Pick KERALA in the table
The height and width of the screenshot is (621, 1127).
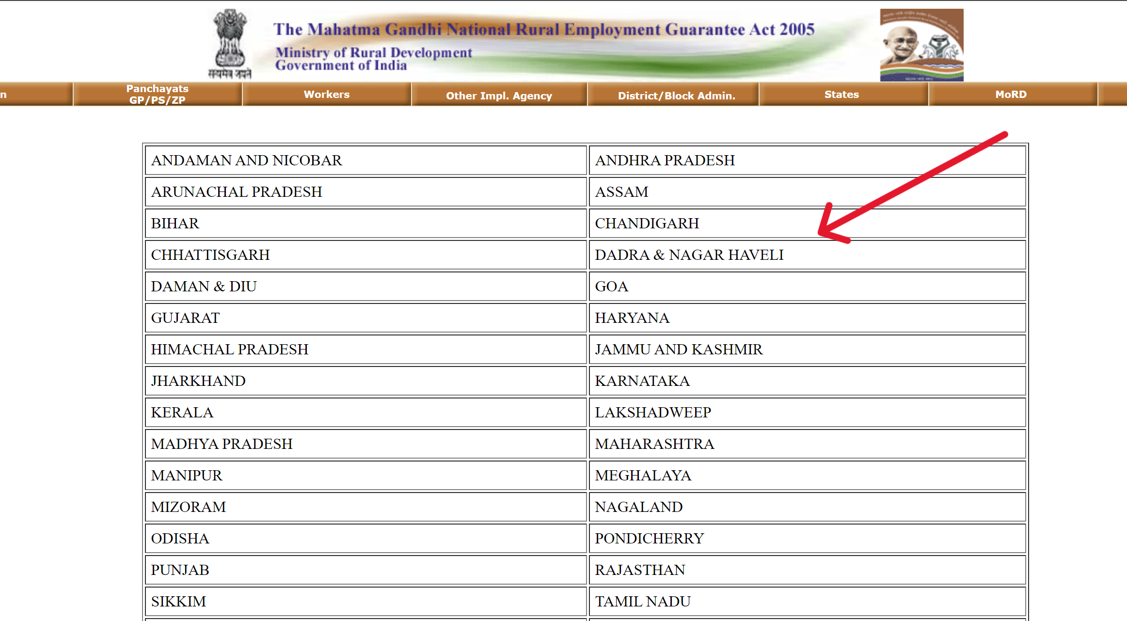182,413
